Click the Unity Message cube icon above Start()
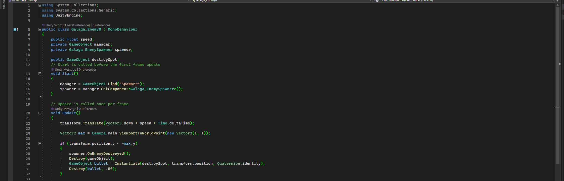564x181 pixels. pos(52,70)
